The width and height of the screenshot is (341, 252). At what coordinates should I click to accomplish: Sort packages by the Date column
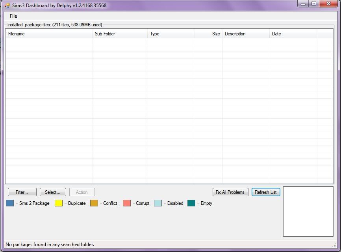click(277, 34)
